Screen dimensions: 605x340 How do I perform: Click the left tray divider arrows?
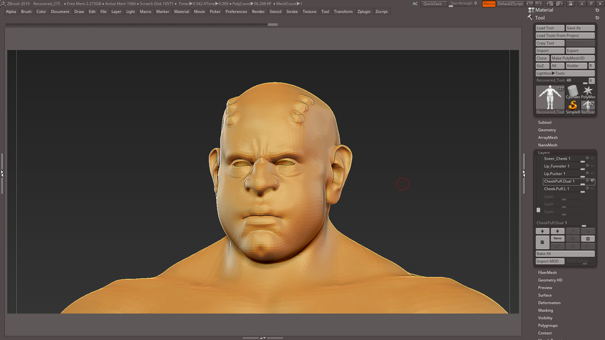tap(2, 173)
